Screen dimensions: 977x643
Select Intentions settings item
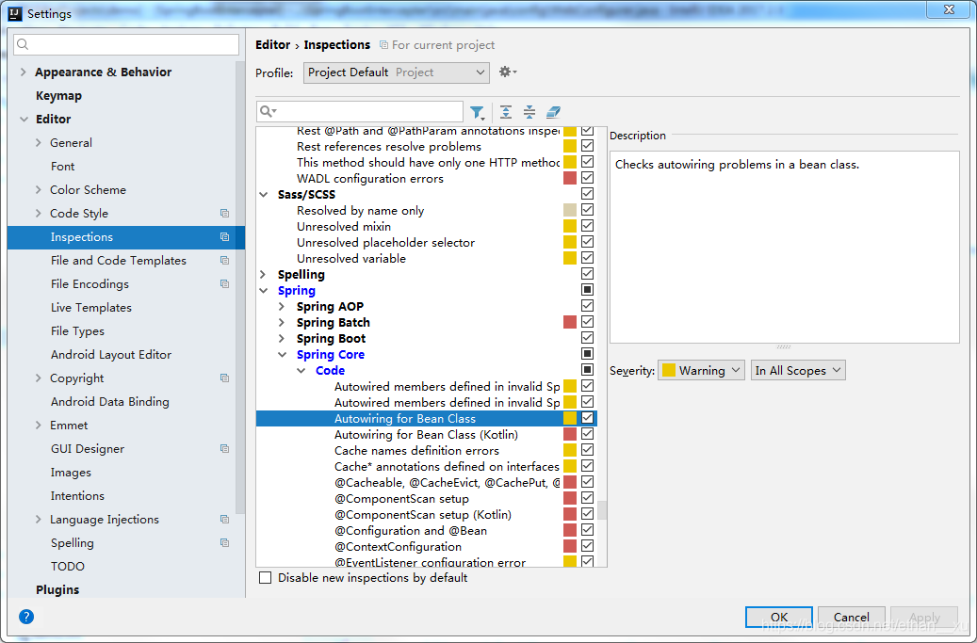coord(77,496)
